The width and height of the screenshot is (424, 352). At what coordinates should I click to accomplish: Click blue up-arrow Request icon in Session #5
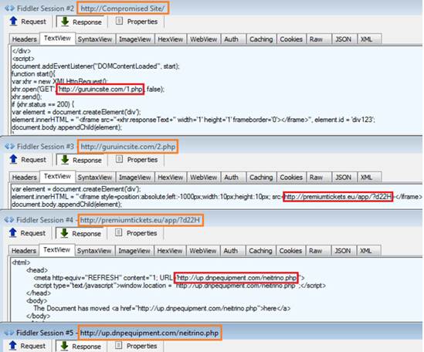click(x=12, y=346)
